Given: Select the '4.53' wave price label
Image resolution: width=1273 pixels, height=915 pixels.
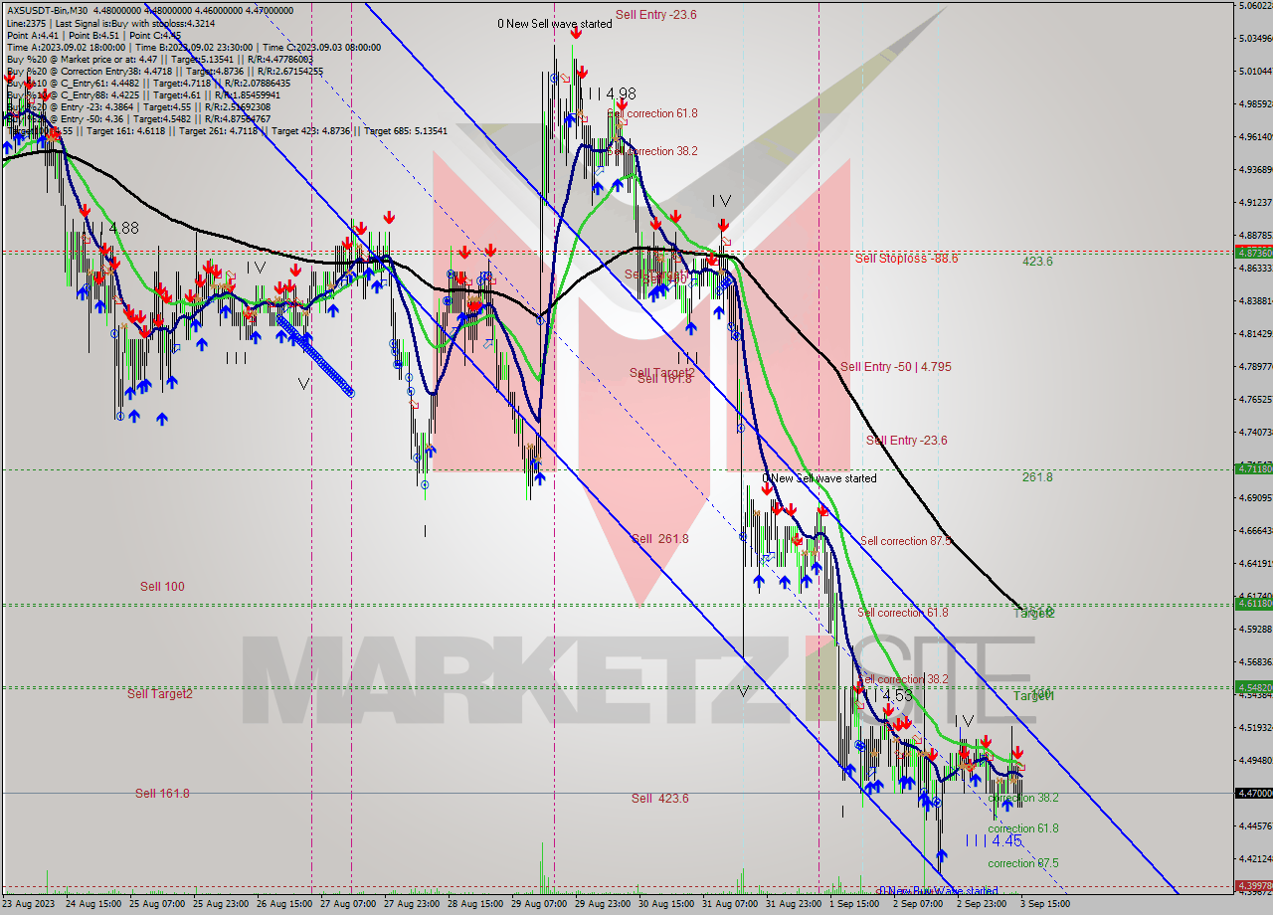Looking at the screenshot, I should click(x=897, y=696).
